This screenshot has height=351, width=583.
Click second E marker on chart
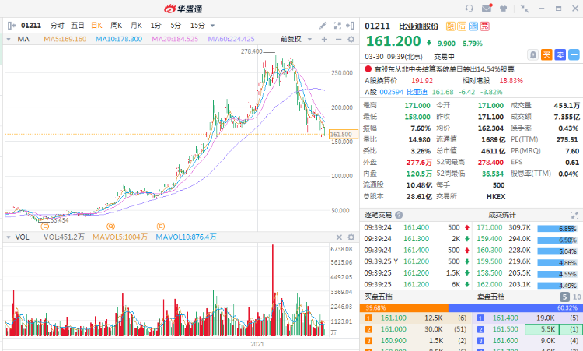click(x=161, y=226)
